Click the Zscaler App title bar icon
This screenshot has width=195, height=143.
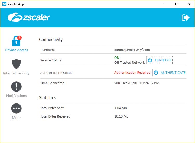click(4, 4)
